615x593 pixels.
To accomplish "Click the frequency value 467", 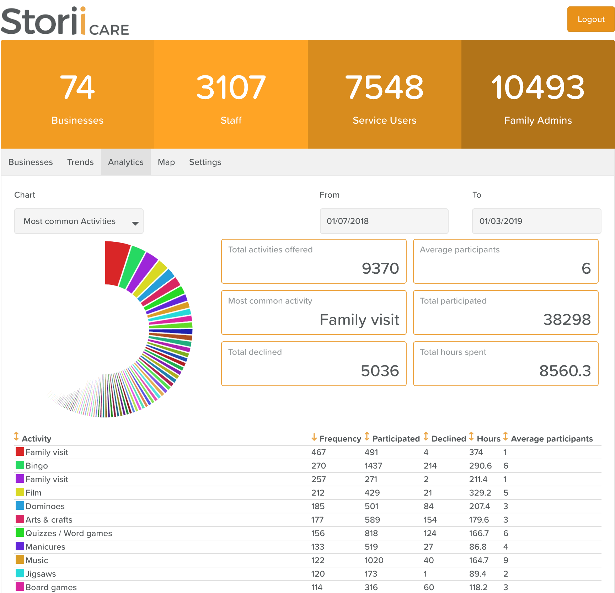I will point(319,452).
